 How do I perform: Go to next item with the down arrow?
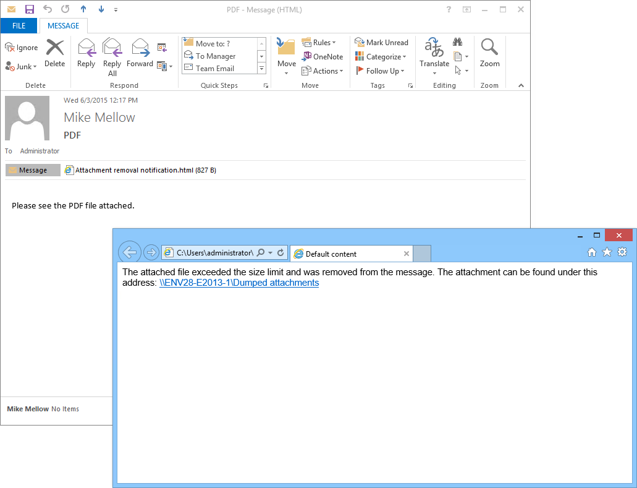click(x=101, y=9)
